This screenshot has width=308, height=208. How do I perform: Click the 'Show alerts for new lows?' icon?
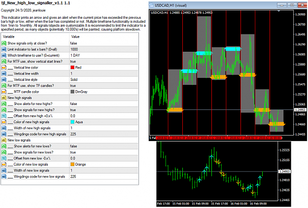click(4, 146)
